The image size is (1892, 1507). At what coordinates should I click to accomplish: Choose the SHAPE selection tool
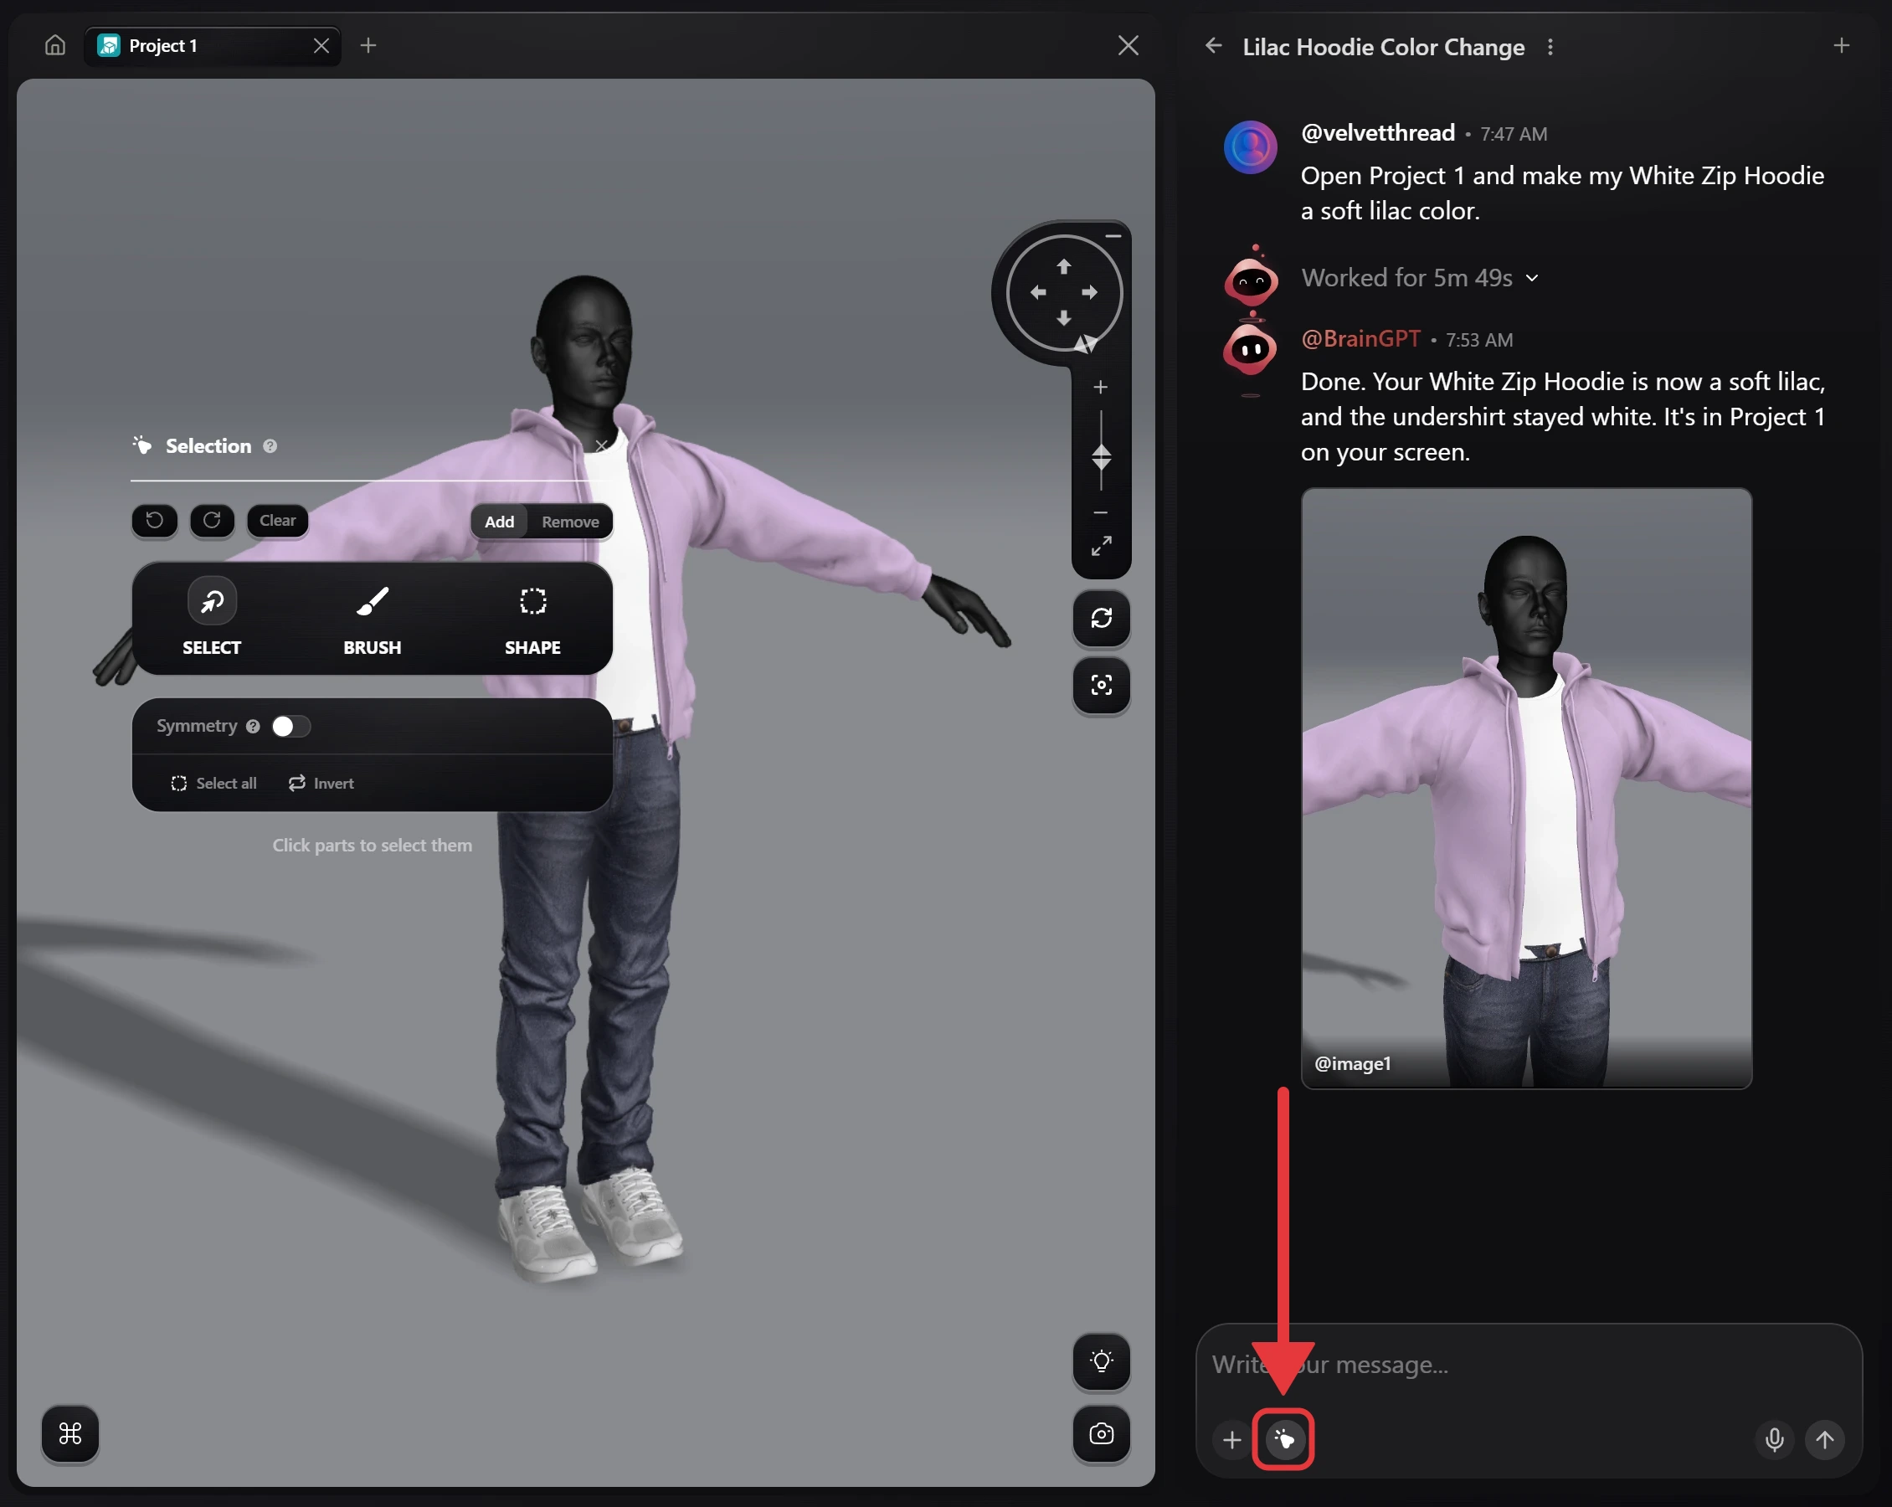(x=532, y=619)
